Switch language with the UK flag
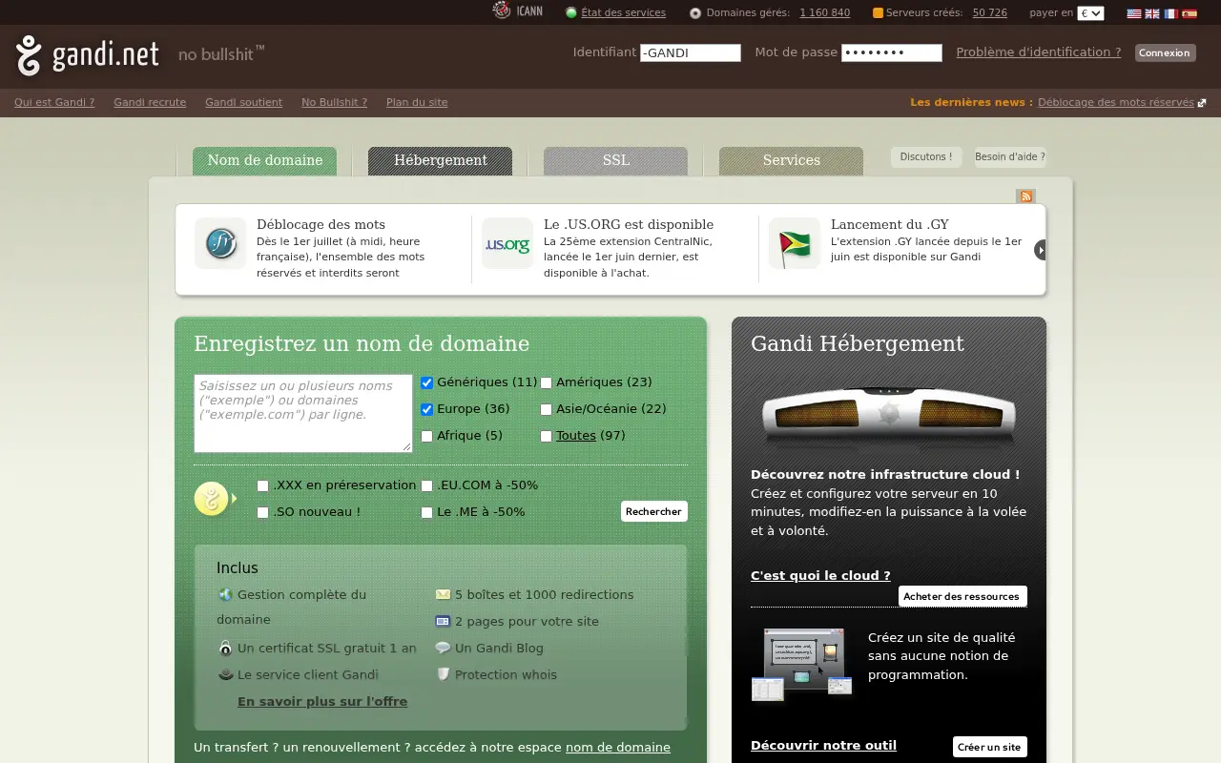Image resolution: width=1221 pixels, height=763 pixels. pos(1152,13)
